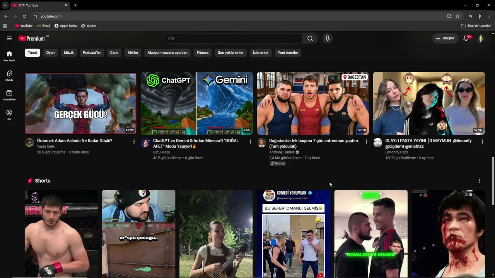
Task: Click the install app icon in the address bar
Action: 449,16
